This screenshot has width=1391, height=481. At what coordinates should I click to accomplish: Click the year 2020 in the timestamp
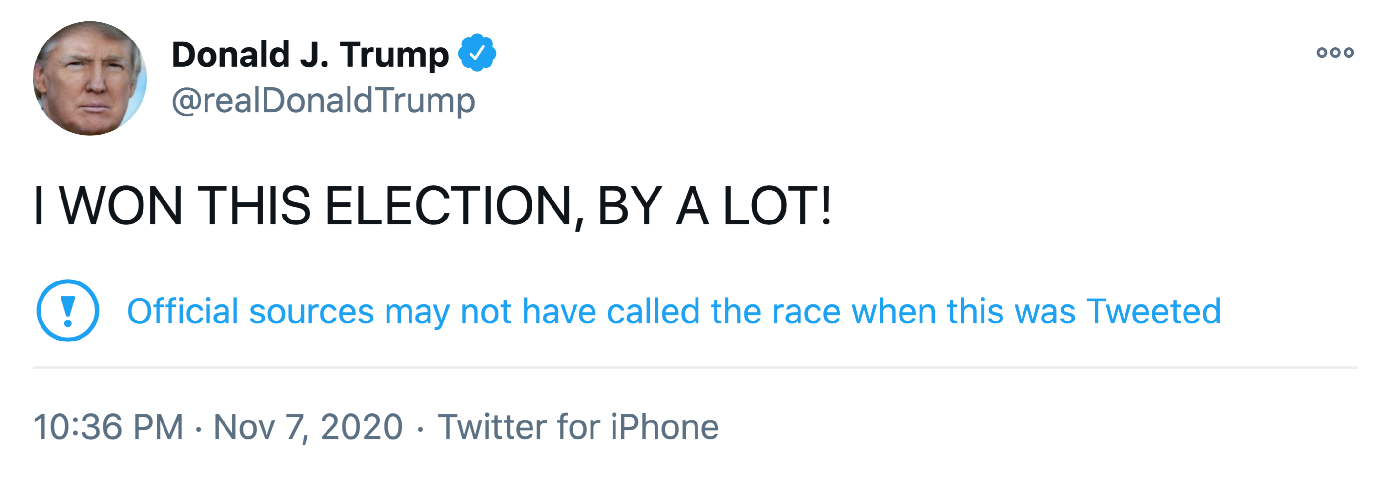[x=361, y=426]
